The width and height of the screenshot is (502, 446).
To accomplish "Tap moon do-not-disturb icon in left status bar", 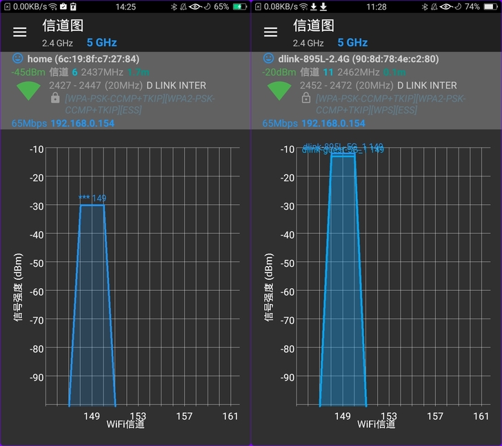I will tap(208, 7).
